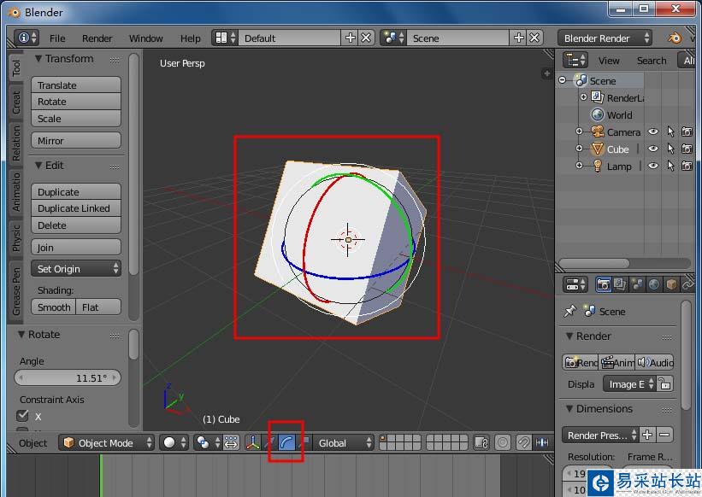Click the World globe icon in outliner
Image resolution: width=702 pixels, height=497 pixels.
tap(597, 115)
